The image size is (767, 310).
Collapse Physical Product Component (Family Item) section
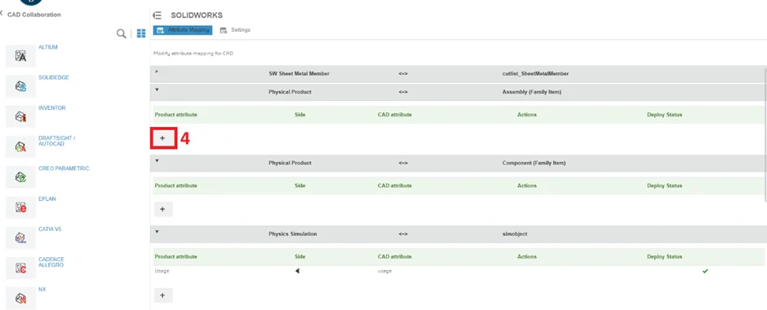coord(157,160)
